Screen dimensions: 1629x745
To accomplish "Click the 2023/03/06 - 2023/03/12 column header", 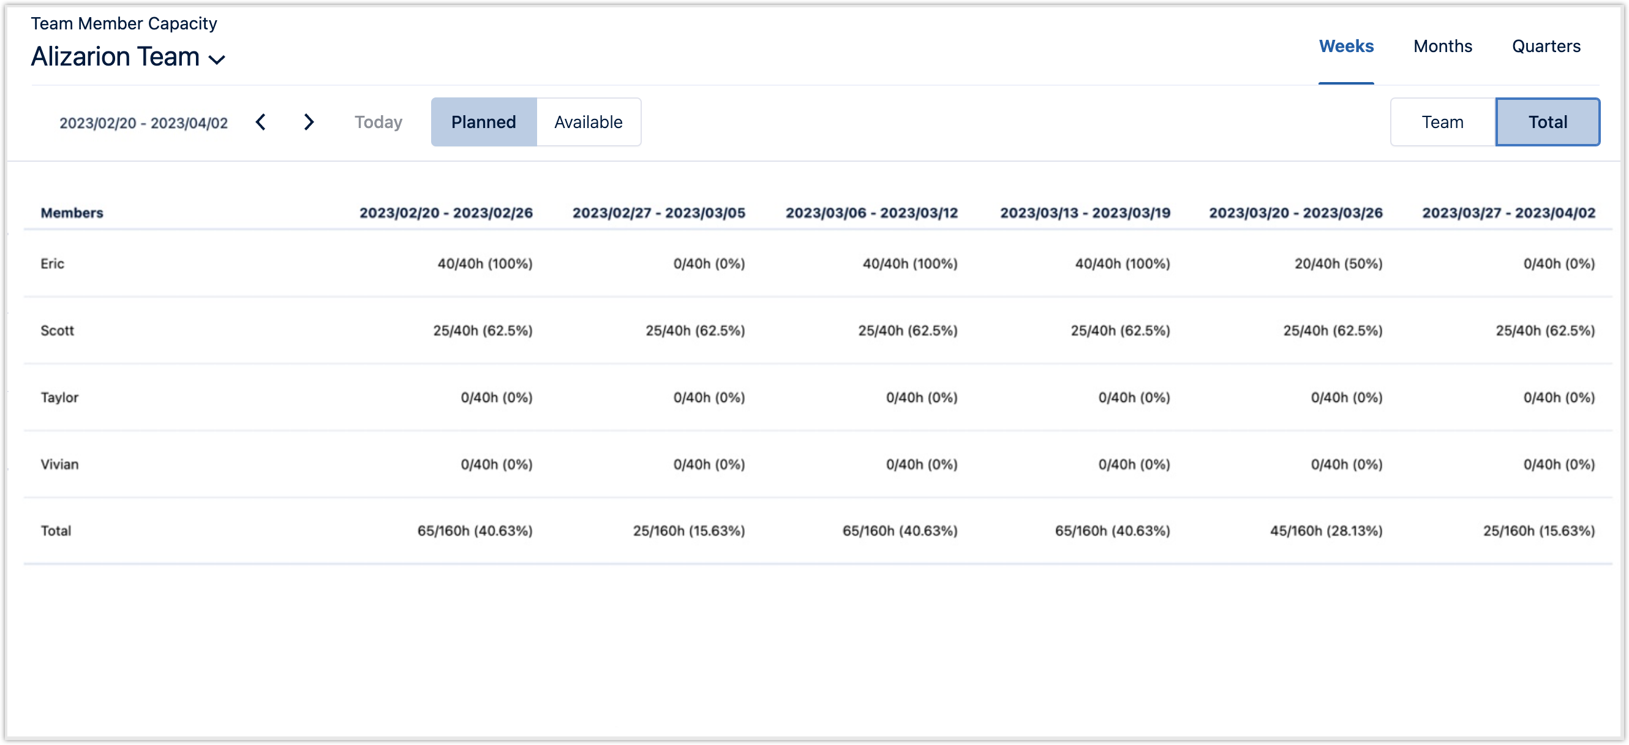I will [x=871, y=213].
